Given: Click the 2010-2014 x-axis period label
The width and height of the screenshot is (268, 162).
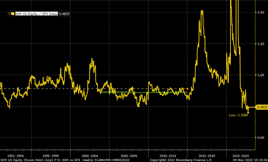Looking at the screenshot, I should click(168, 156).
